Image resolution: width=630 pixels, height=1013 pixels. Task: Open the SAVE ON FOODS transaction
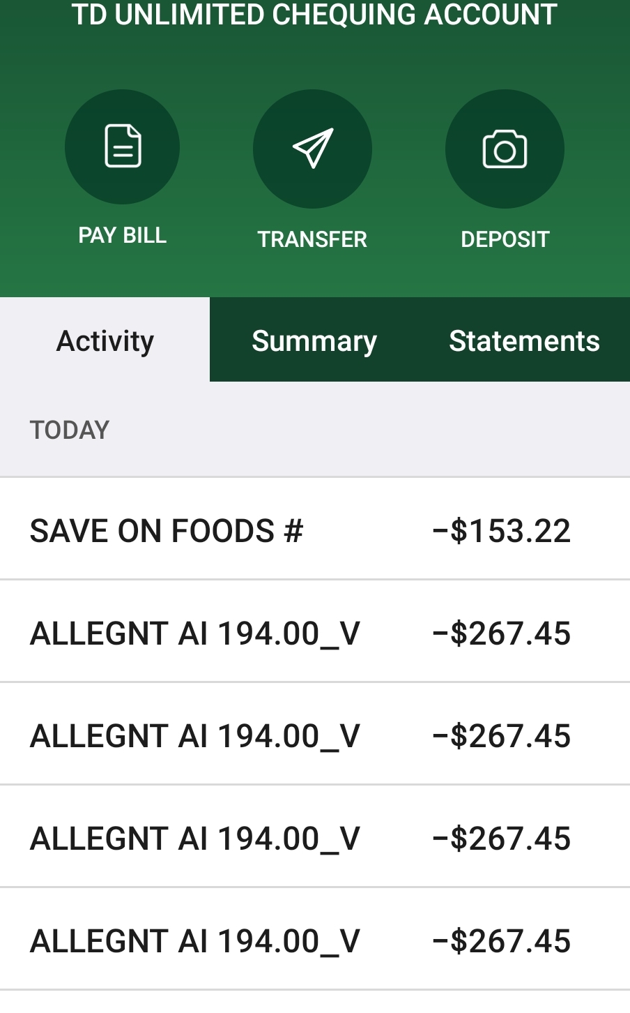(167, 531)
